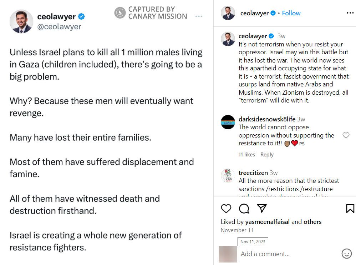
Task: Click the @ceolawyer handle
Action: click(59, 26)
